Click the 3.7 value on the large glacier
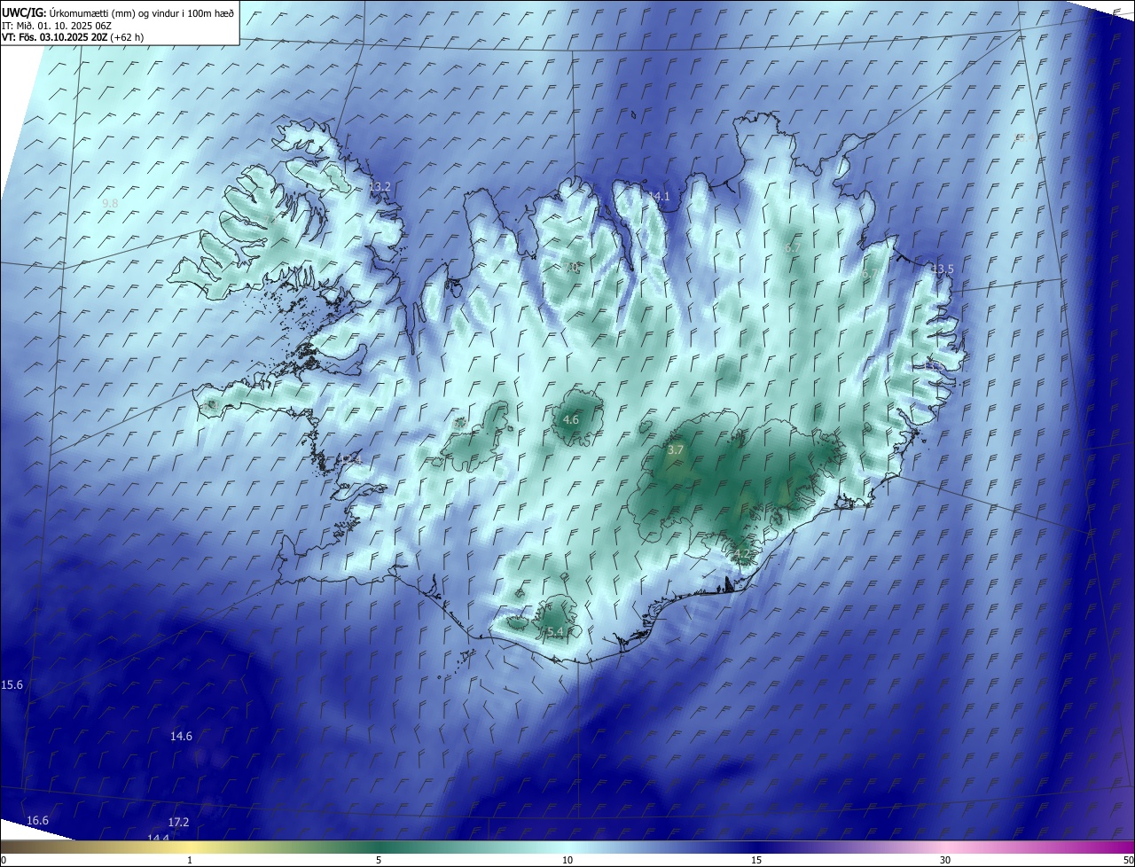This screenshot has width=1135, height=867. click(x=676, y=450)
